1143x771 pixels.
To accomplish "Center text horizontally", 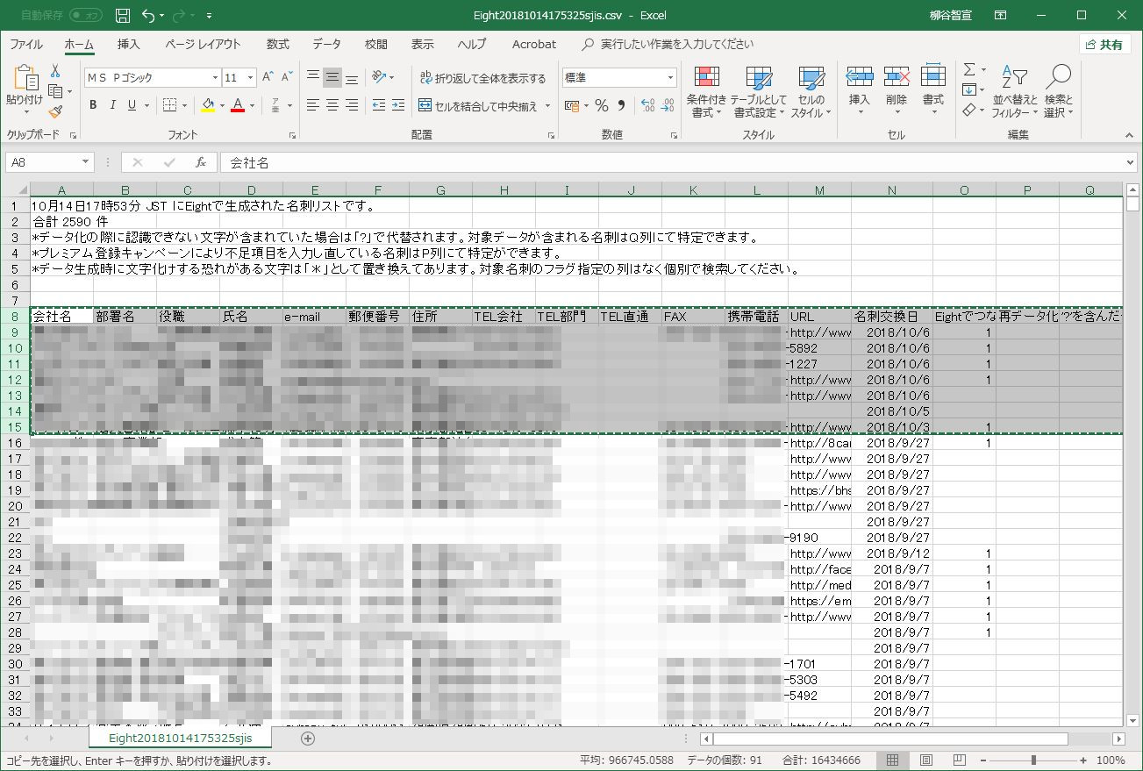I will pos(332,105).
